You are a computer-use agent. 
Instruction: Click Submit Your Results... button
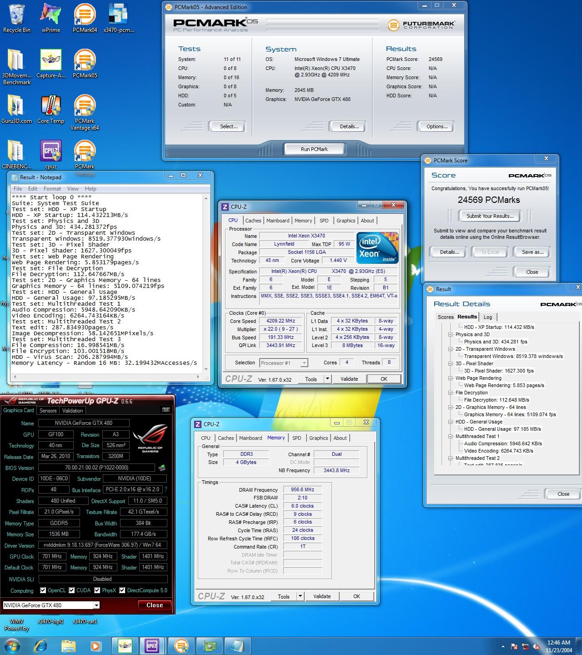490,216
